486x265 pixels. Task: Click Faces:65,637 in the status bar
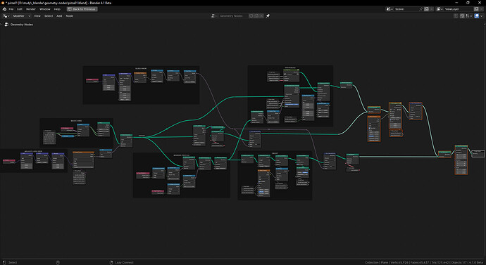pyautogui.click(x=420, y=262)
